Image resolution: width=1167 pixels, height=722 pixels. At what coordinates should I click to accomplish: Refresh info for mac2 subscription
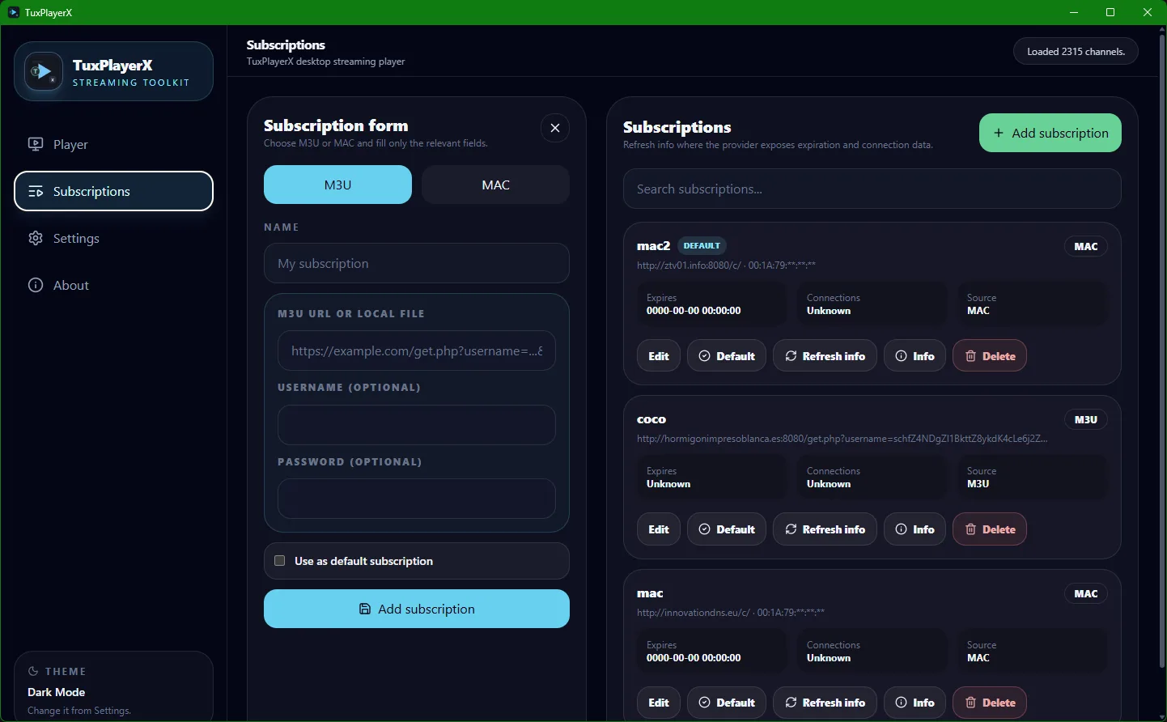coord(825,356)
